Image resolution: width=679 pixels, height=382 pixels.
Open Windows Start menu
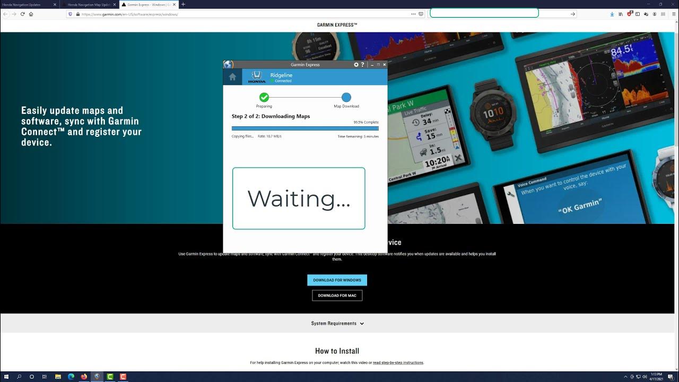point(6,377)
